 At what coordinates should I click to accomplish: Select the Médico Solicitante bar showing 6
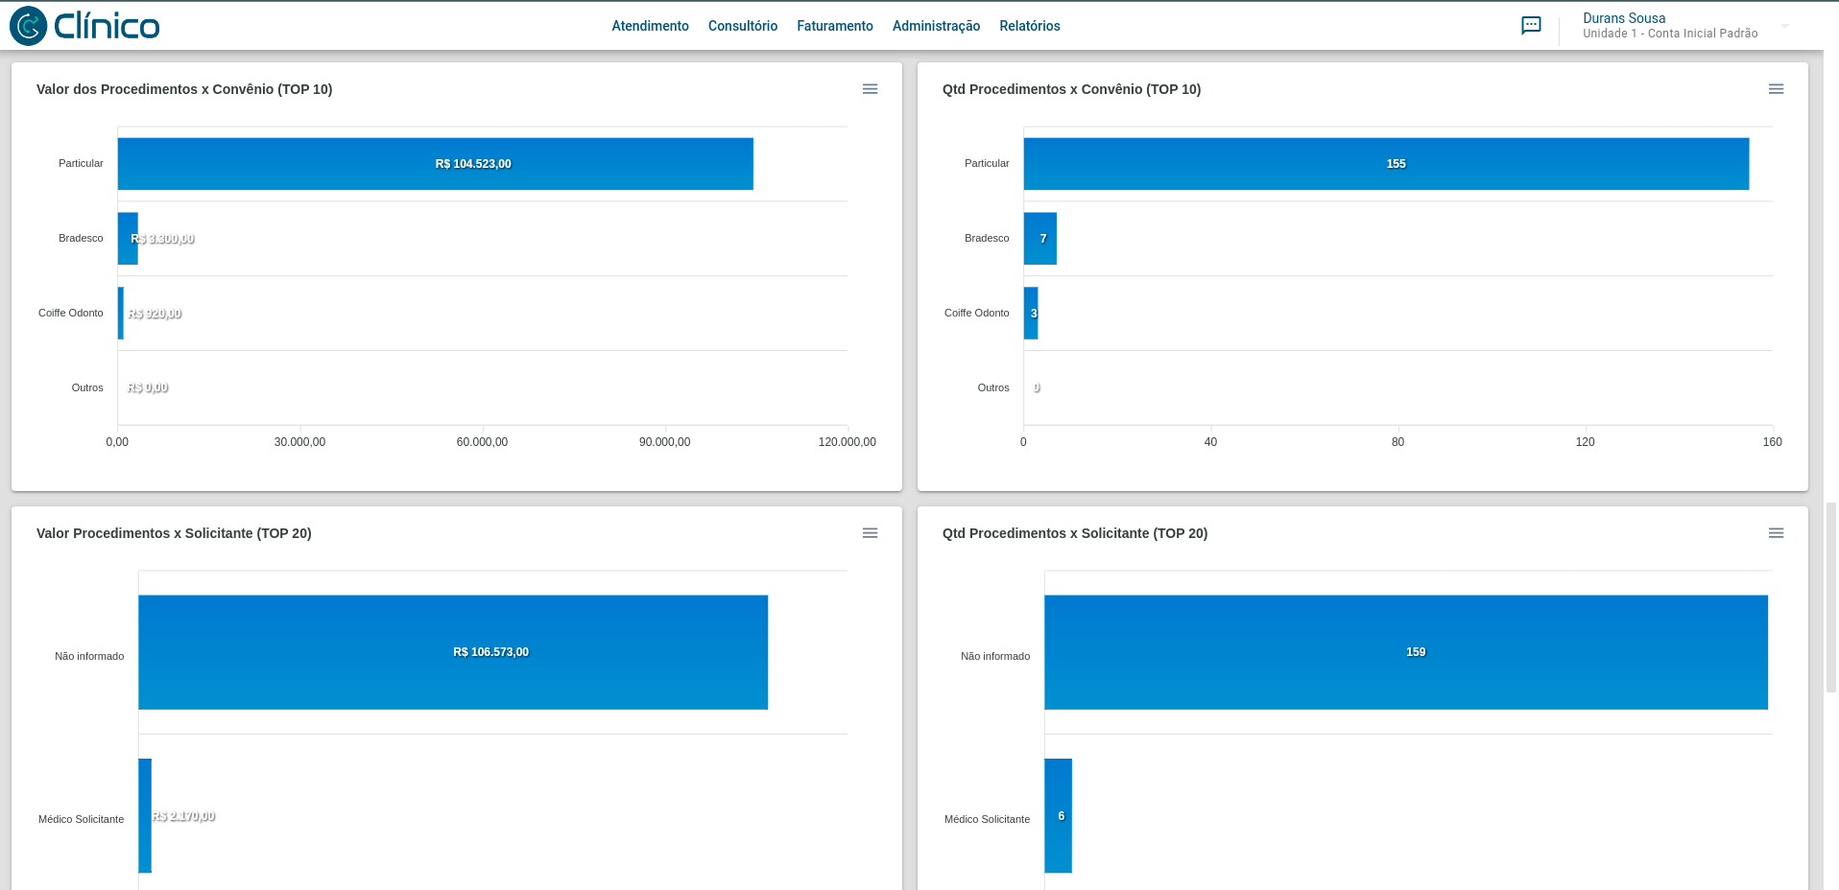[x=1058, y=816]
